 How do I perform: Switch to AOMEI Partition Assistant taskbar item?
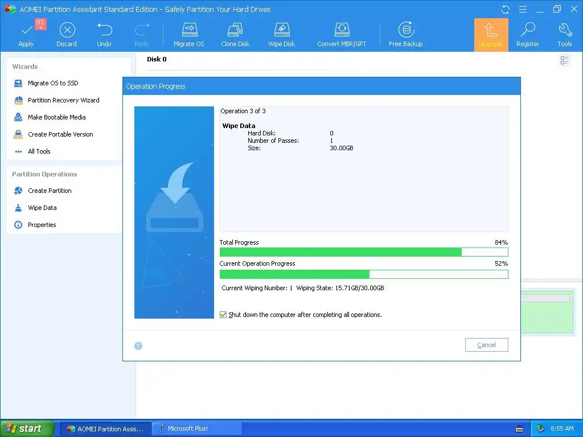click(x=105, y=429)
